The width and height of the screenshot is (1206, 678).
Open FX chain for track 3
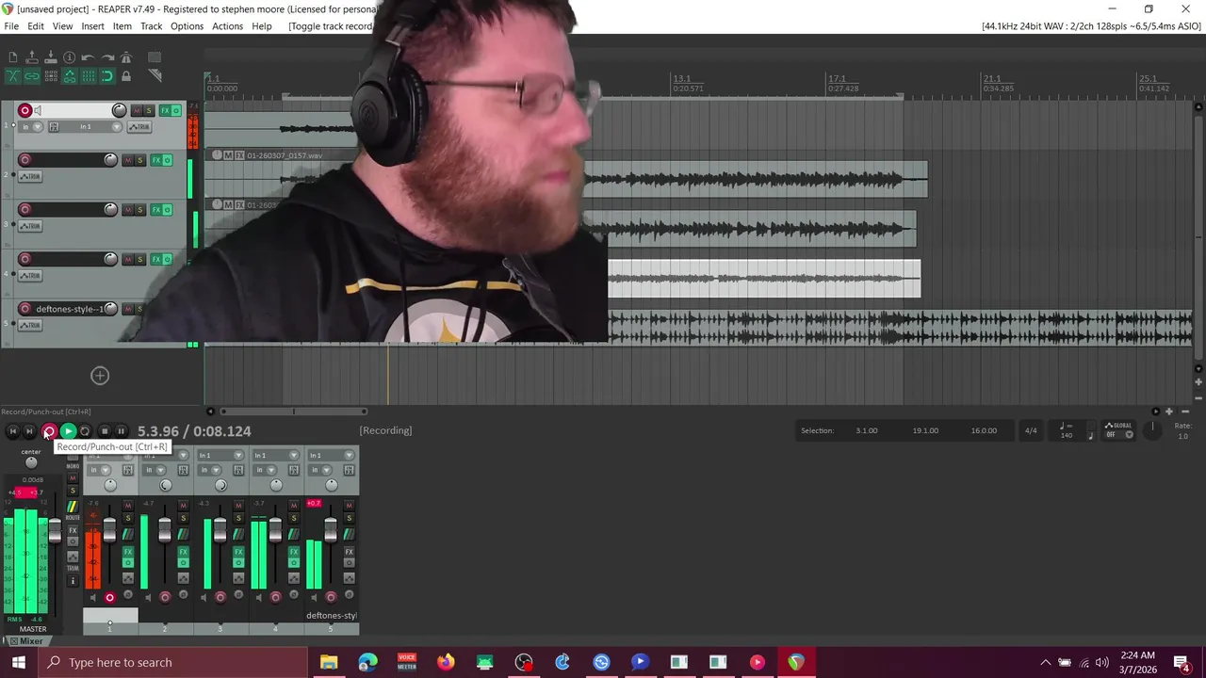pos(156,209)
